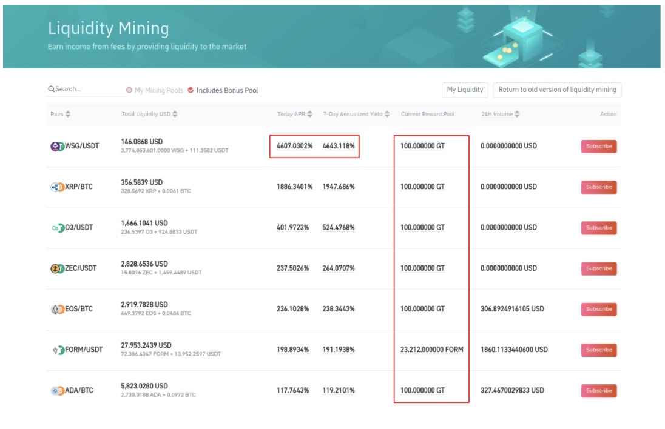Toggle the Includes Bonus Pool checkbox
The height and width of the screenshot is (429, 665).
pyautogui.click(x=191, y=90)
